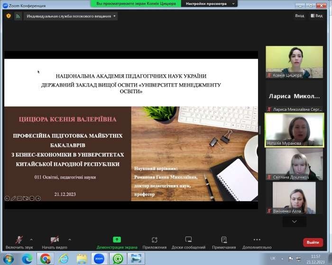Toggle closed captions icon on slide

[19, 198]
